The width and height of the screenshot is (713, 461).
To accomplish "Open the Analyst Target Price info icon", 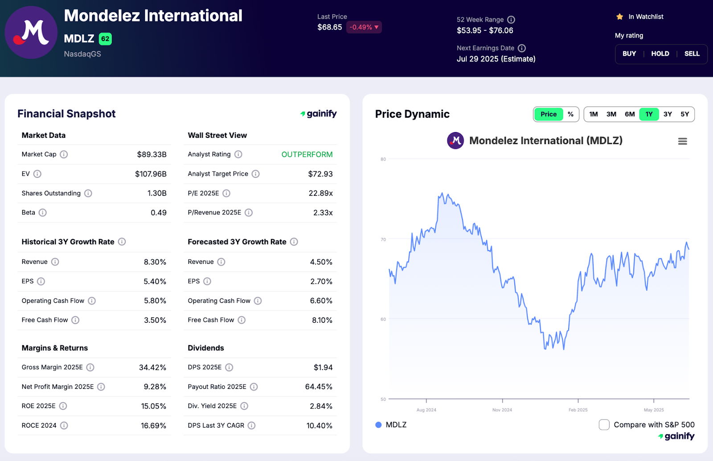I will pyautogui.click(x=255, y=174).
